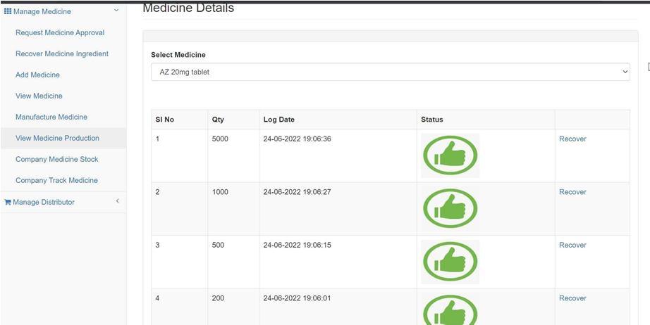Screen dimensions: 650x325
Task: Click the Manage Distributor cart icon
Action: (8, 202)
